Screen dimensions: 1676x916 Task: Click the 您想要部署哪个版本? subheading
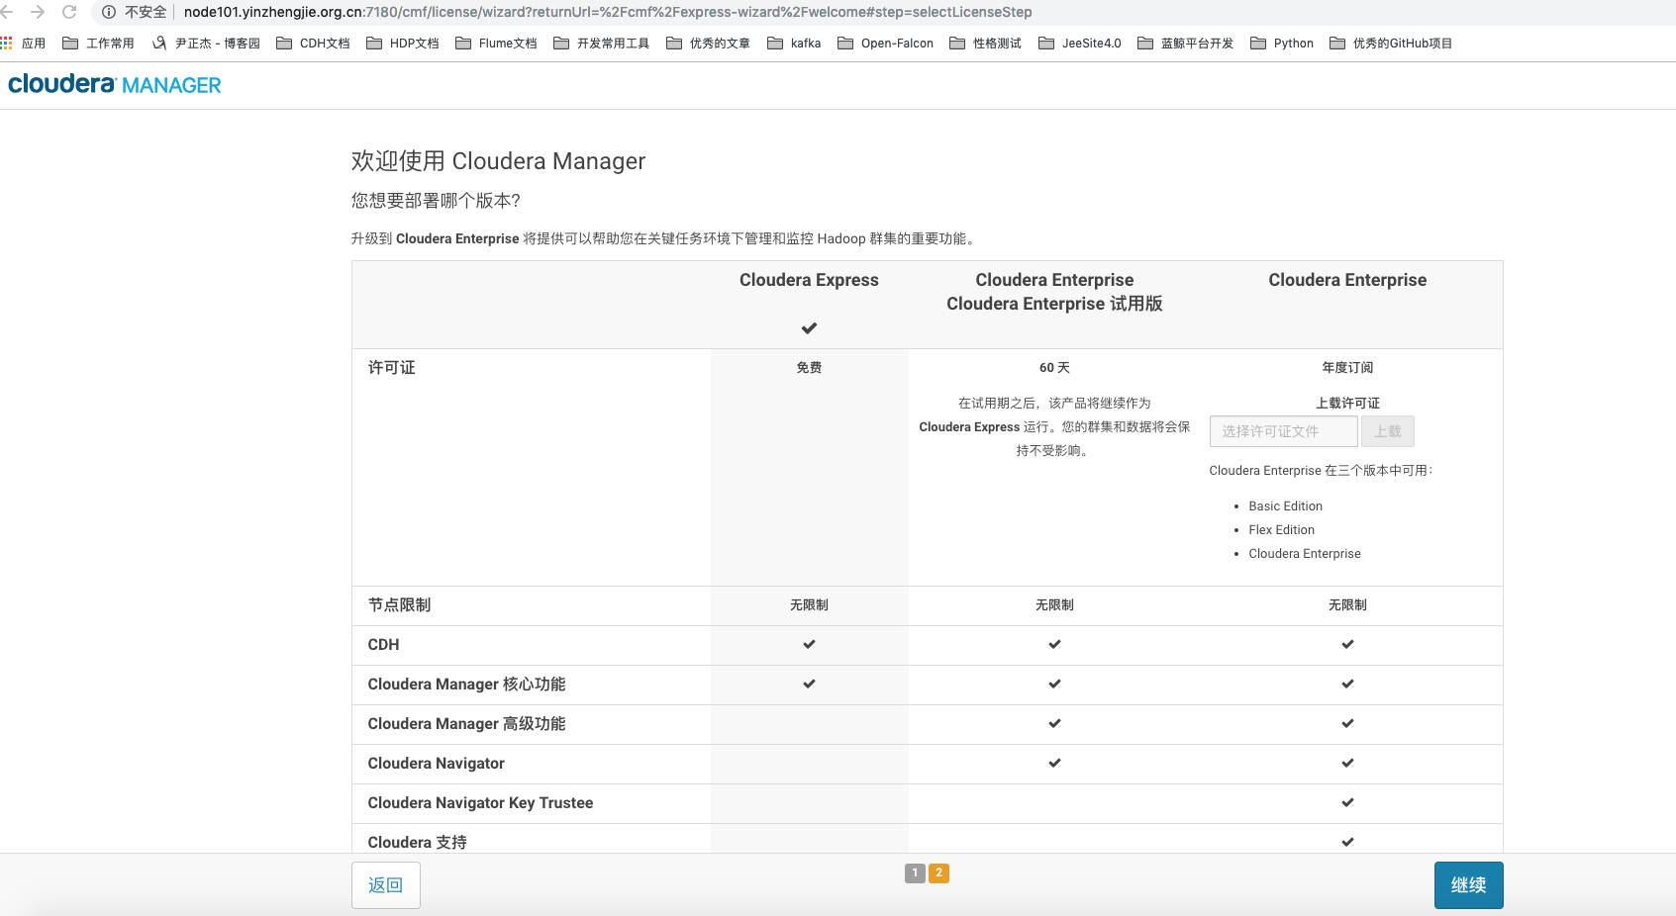pos(436,201)
